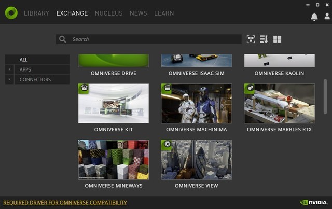This screenshot has width=332, height=209.
Task: Click the OMNIVERSE ISAAC SIM label
Action: pyautogui.click(x=197, y=73)
